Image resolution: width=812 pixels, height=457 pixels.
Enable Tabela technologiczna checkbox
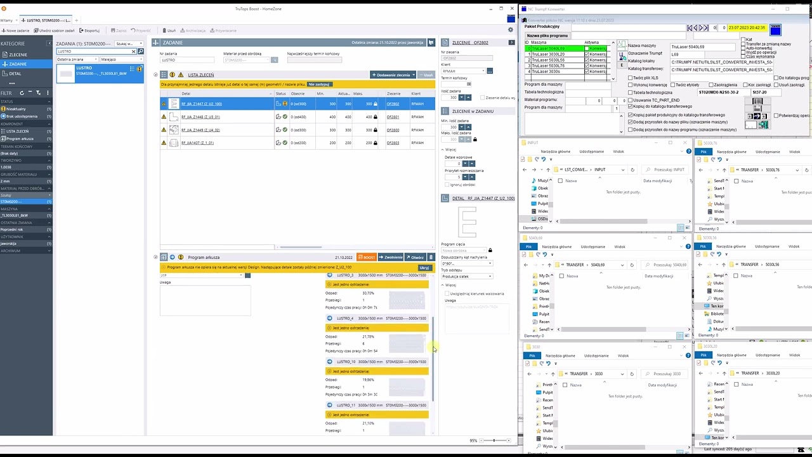tap(631, 93)
